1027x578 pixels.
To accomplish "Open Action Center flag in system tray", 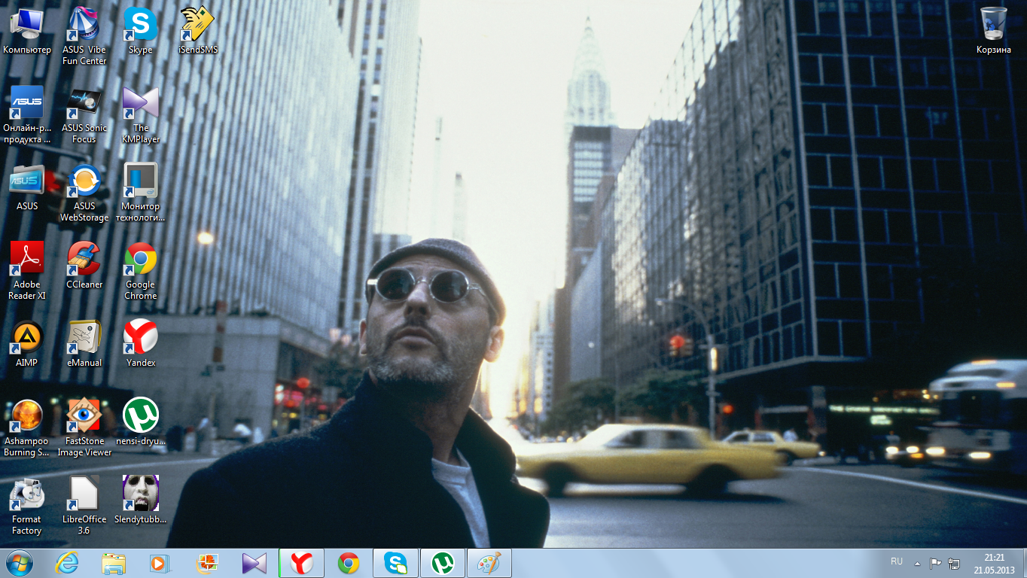I will click(x=936, y=563).
